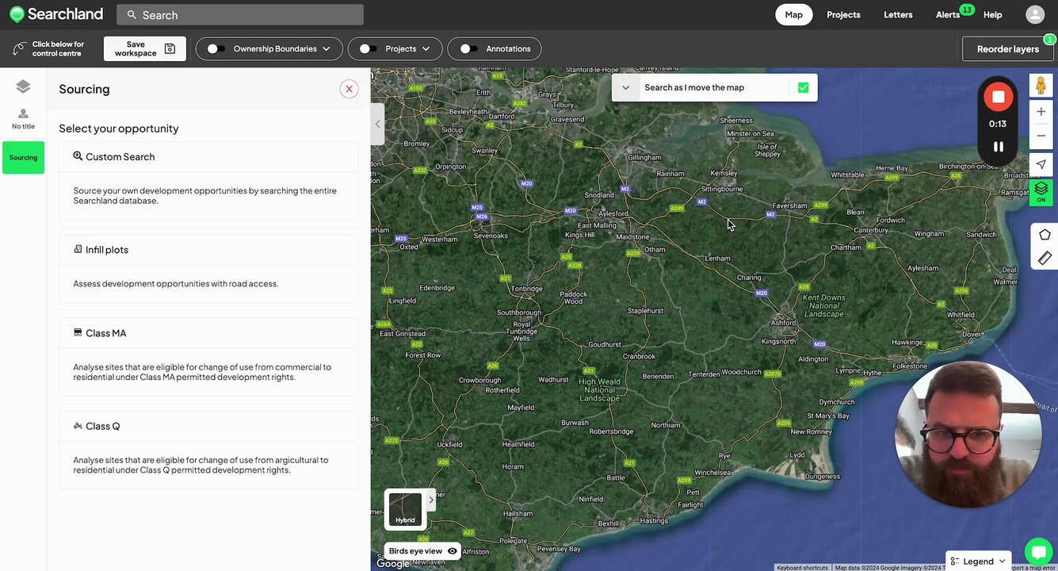Toggle the Annotations switch
The height and width of the screenshot is (571, 1058).
[x=468, y=49]
